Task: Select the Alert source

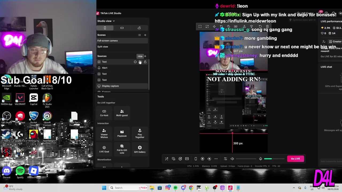Action: click(x=122, y=68)
